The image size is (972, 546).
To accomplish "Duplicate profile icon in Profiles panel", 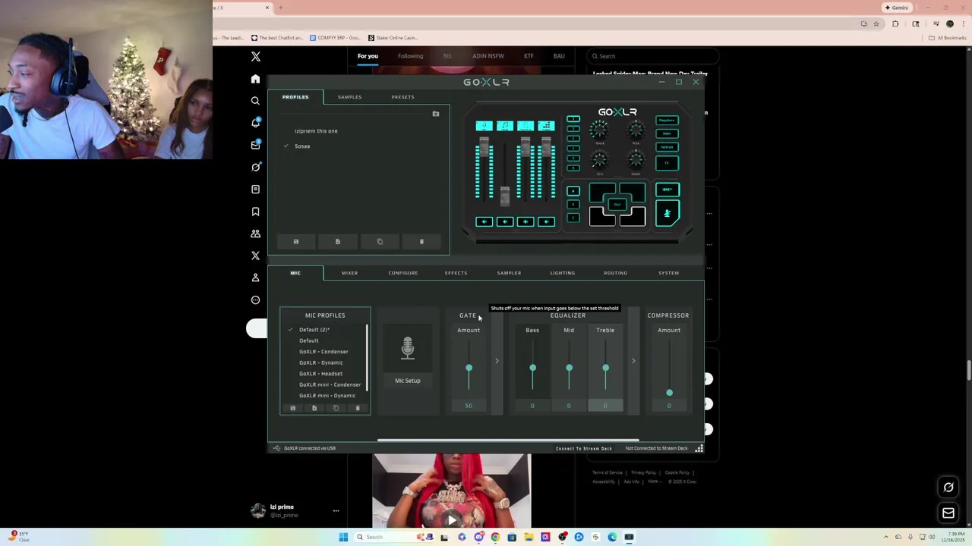I will (x=380, y=242).
